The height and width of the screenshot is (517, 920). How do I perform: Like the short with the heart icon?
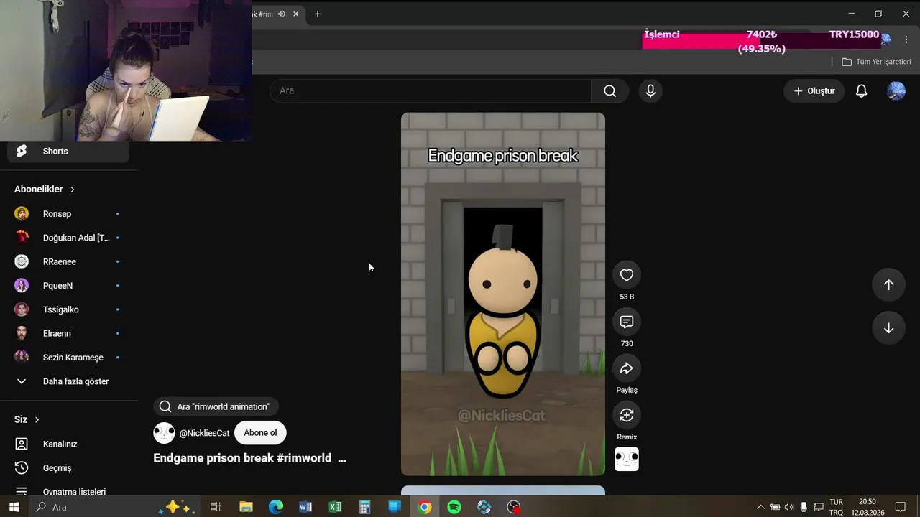(x=627, y=275)
